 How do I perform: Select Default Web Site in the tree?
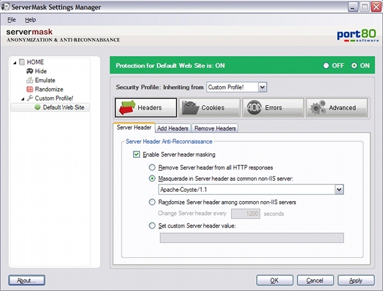tap(63, 107)
